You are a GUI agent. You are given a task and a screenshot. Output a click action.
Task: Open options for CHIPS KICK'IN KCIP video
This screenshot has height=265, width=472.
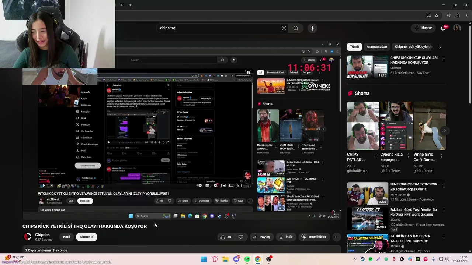coord(444,59)
